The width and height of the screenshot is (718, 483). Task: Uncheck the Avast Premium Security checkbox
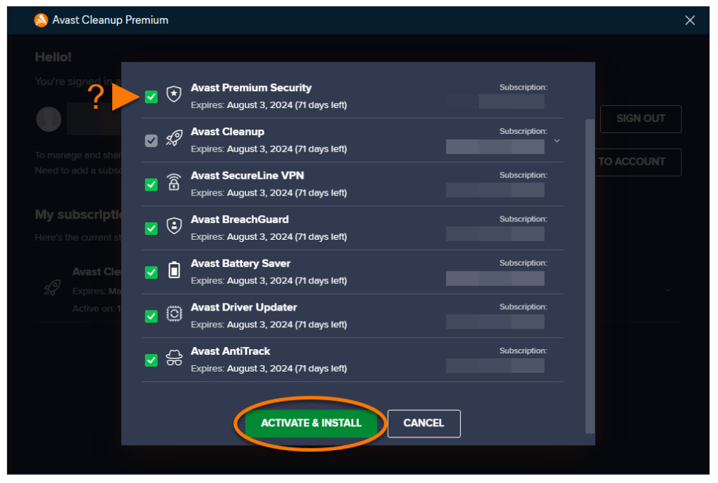tap(151, 97)
